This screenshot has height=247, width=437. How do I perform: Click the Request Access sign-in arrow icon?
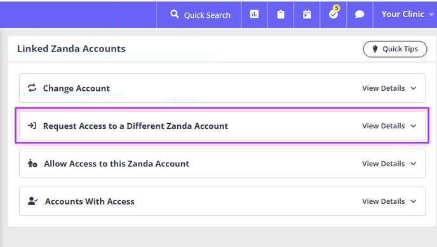tap(32, 126)
